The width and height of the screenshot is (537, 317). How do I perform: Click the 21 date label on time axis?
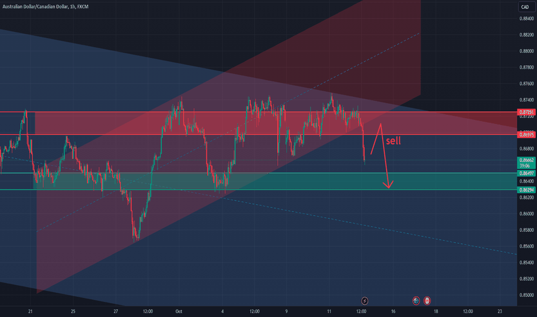(x=31, y=311)
